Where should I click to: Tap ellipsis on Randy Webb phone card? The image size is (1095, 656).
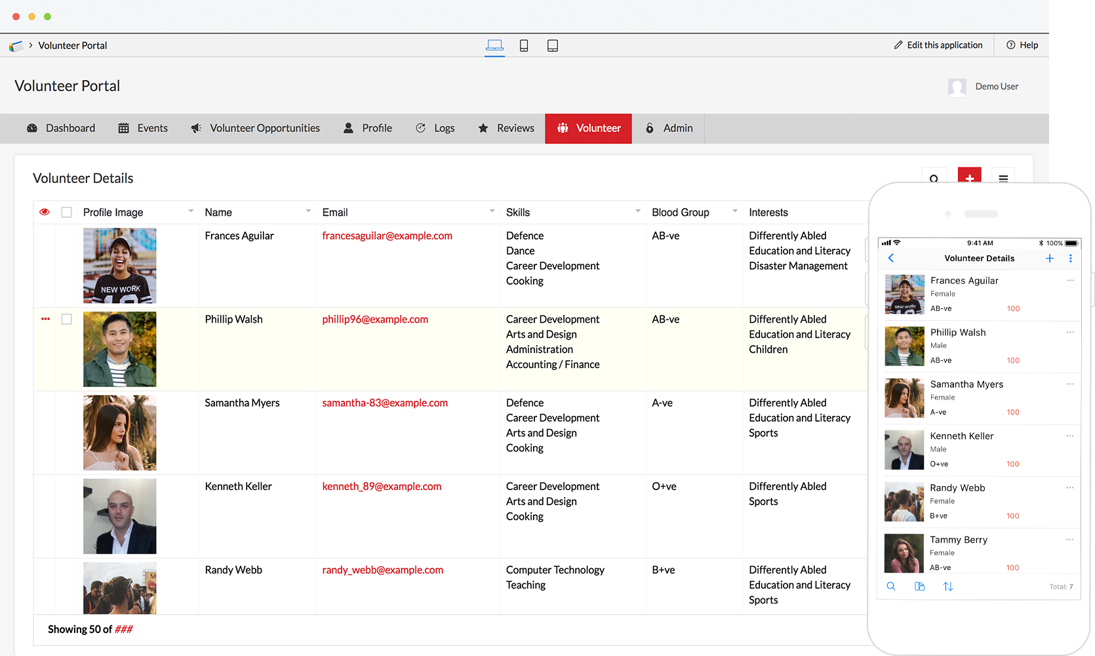(x=1069, y=487)
